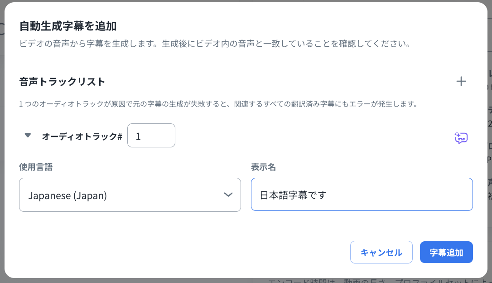Click the audio track error warning note

tap(217, 104)
